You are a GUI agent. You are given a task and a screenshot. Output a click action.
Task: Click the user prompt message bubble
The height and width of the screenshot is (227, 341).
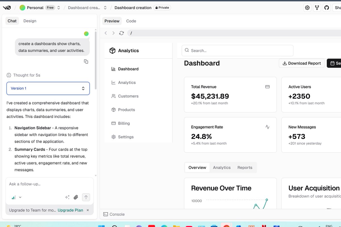click(x=52, y=47)
